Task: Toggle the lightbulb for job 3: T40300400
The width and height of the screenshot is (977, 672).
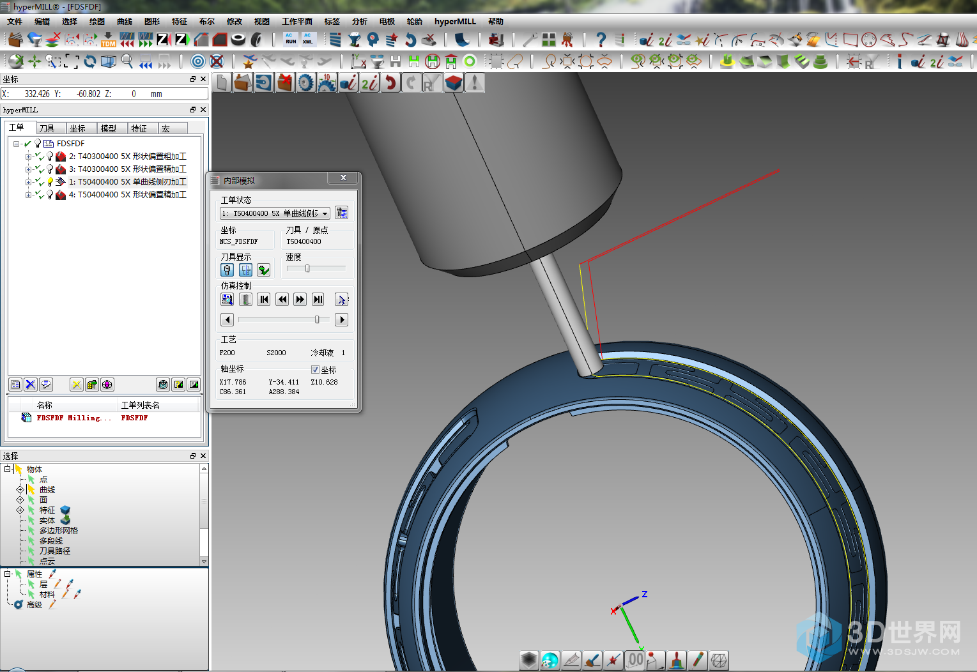Action: [x=50, y=169]
